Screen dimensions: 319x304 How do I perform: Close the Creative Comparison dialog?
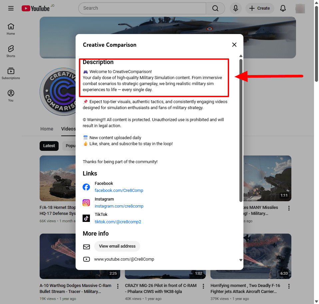pos(234,45)
